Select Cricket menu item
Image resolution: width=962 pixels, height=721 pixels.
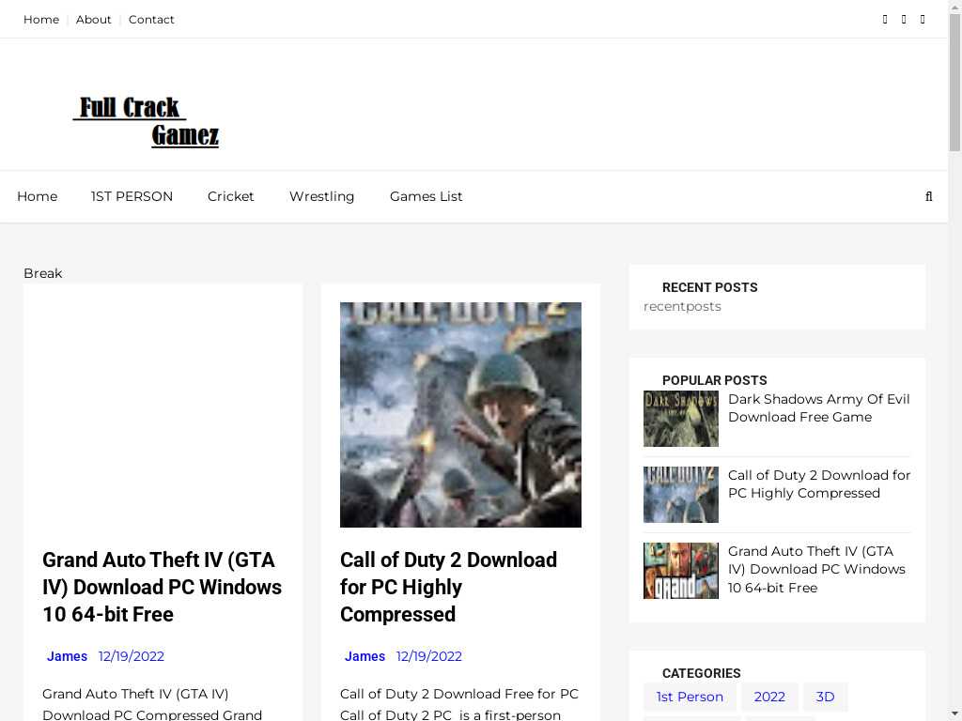tap(231, 197)
